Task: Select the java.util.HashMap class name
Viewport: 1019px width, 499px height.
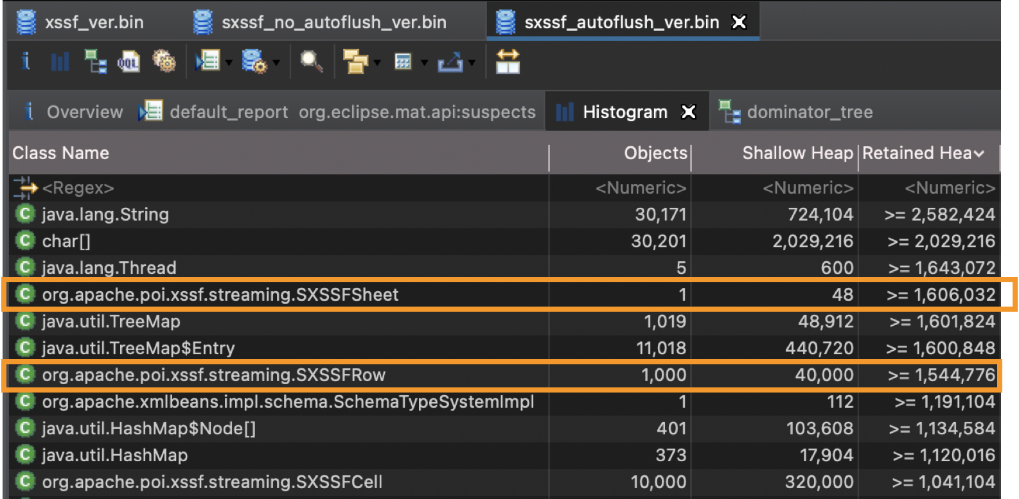Action: (114, 455)
